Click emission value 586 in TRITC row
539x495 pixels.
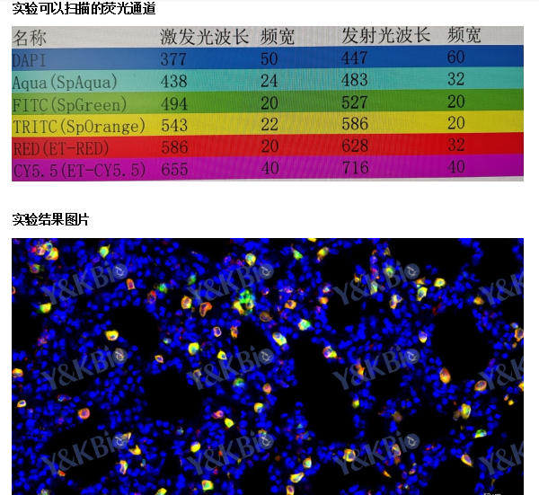(356, 124)
